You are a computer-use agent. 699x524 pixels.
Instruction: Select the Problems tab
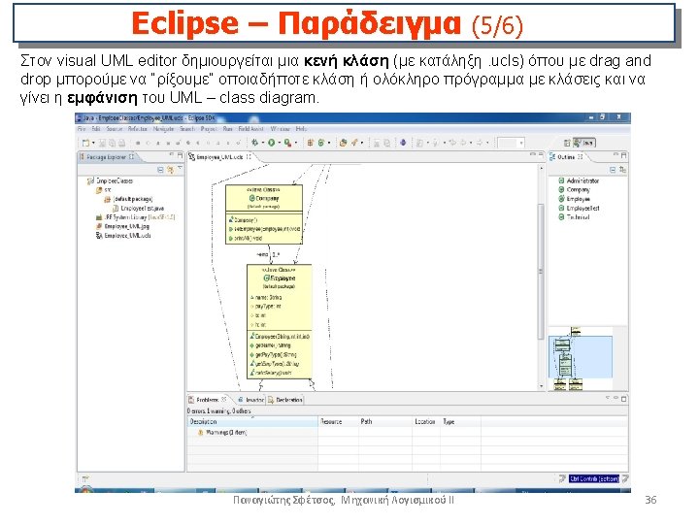click(x=208, y=400)
